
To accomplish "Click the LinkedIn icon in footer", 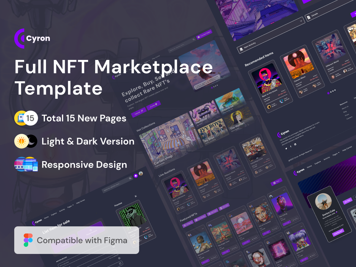I will coord(295,144).
